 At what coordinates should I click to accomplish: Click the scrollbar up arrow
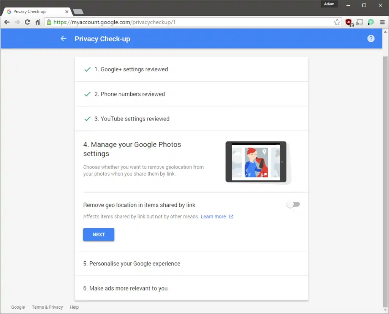tap(385, 32)
